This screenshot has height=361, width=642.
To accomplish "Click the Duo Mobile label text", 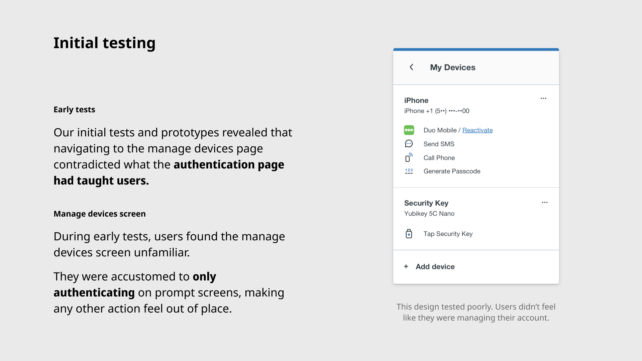I will 440,130.
